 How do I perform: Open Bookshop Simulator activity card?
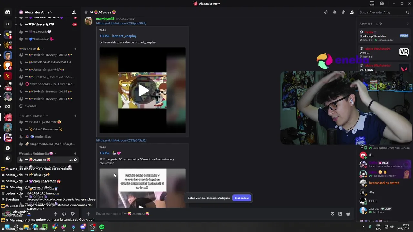[384, 36]
